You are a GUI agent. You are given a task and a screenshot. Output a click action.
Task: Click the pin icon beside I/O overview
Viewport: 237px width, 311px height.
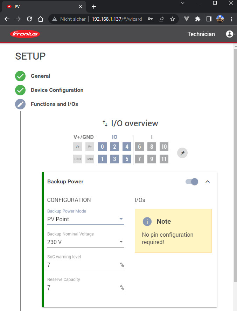point(182,153)
